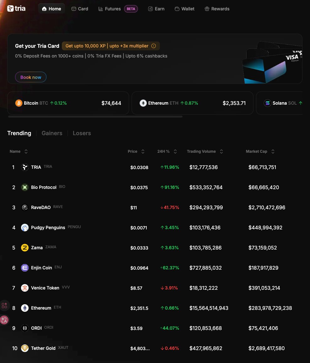Click the Book now button
The image size is (310, 363).
(x=31, y=77)
